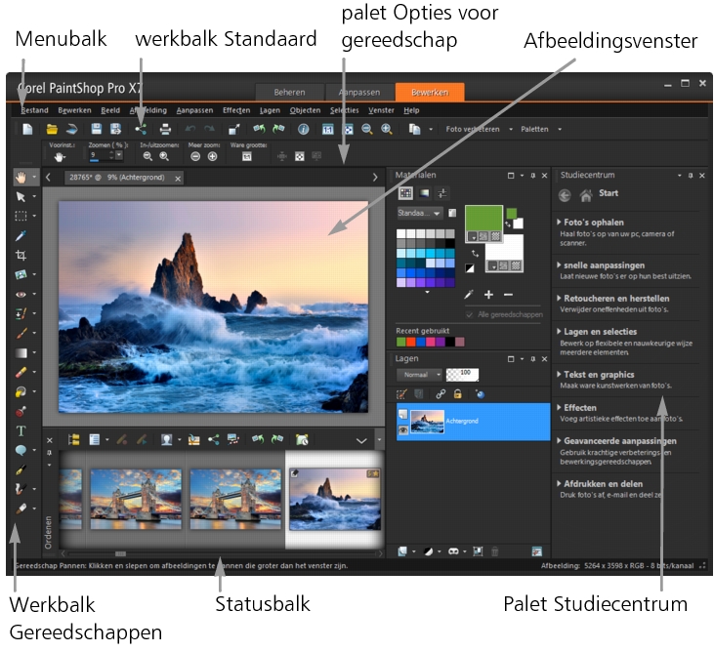Open the Effecten menu

pyautogui.click(x=236, y=110)
